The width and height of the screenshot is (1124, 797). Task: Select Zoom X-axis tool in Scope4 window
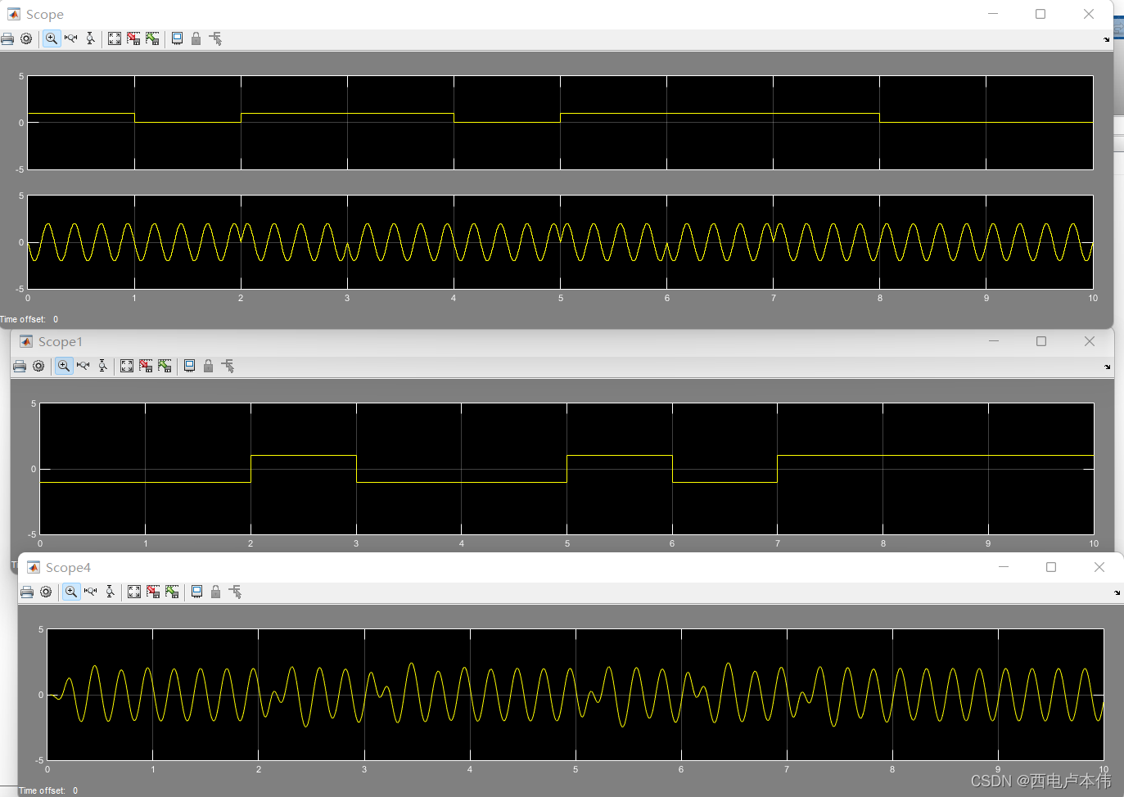(x=91, y=592)
